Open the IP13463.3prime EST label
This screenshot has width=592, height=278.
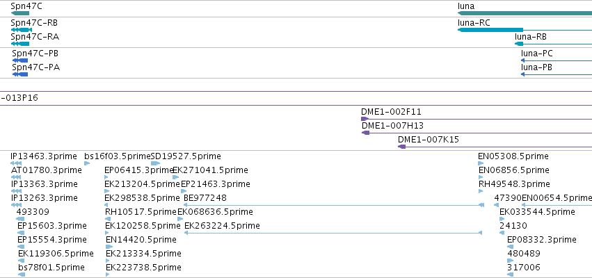(x=44, y=156)
